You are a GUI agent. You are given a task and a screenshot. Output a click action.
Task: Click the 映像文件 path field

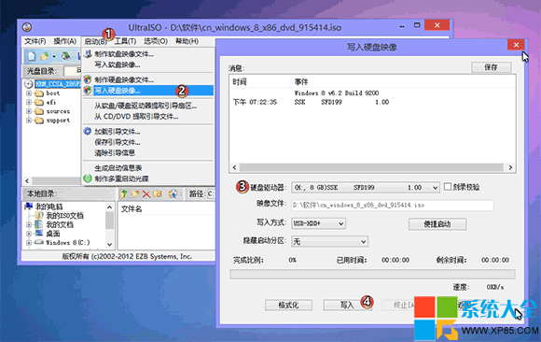pyautogui.click(x=393, y=205)
